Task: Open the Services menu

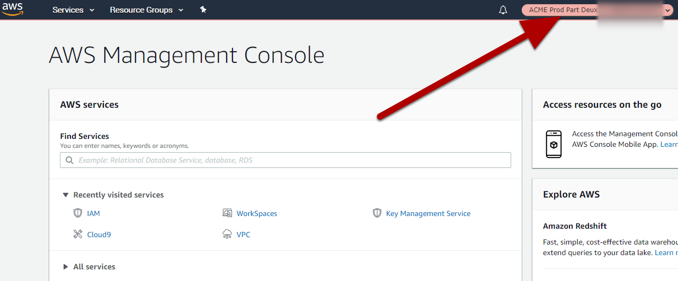Action: point(73,10)
